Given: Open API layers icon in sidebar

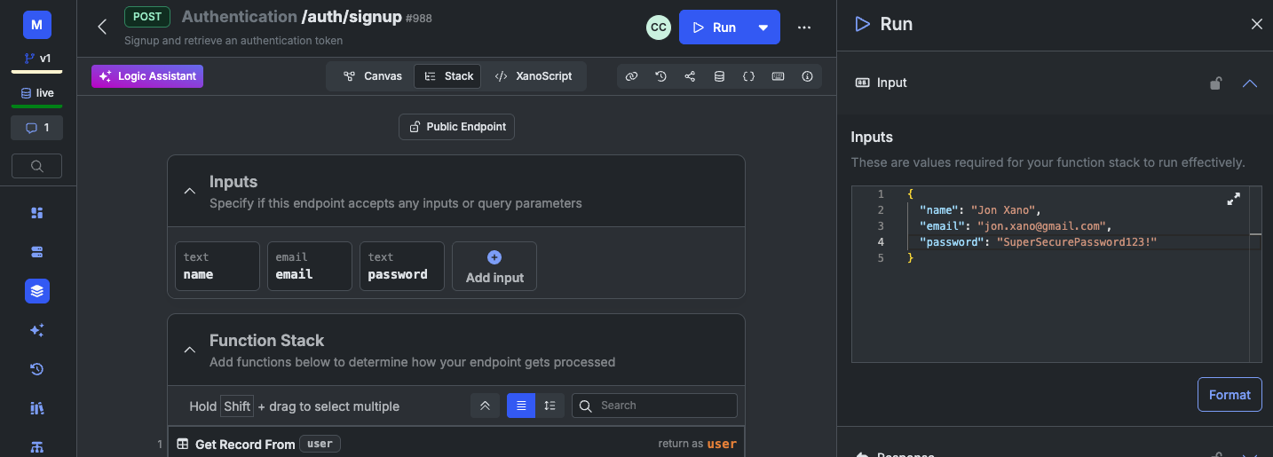Looking at the screenshot, I should pyautogui.click(x=36, y=291).
